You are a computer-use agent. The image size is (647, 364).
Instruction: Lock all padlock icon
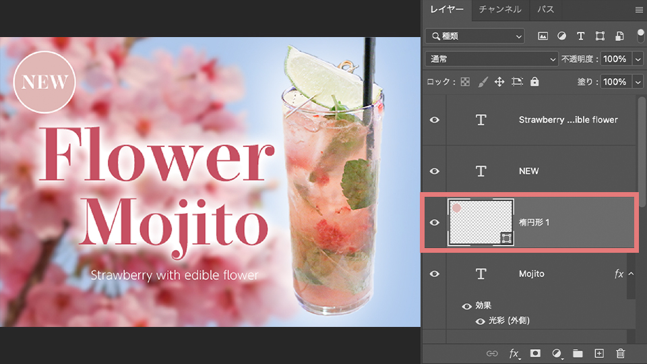(x=534, y=82)
